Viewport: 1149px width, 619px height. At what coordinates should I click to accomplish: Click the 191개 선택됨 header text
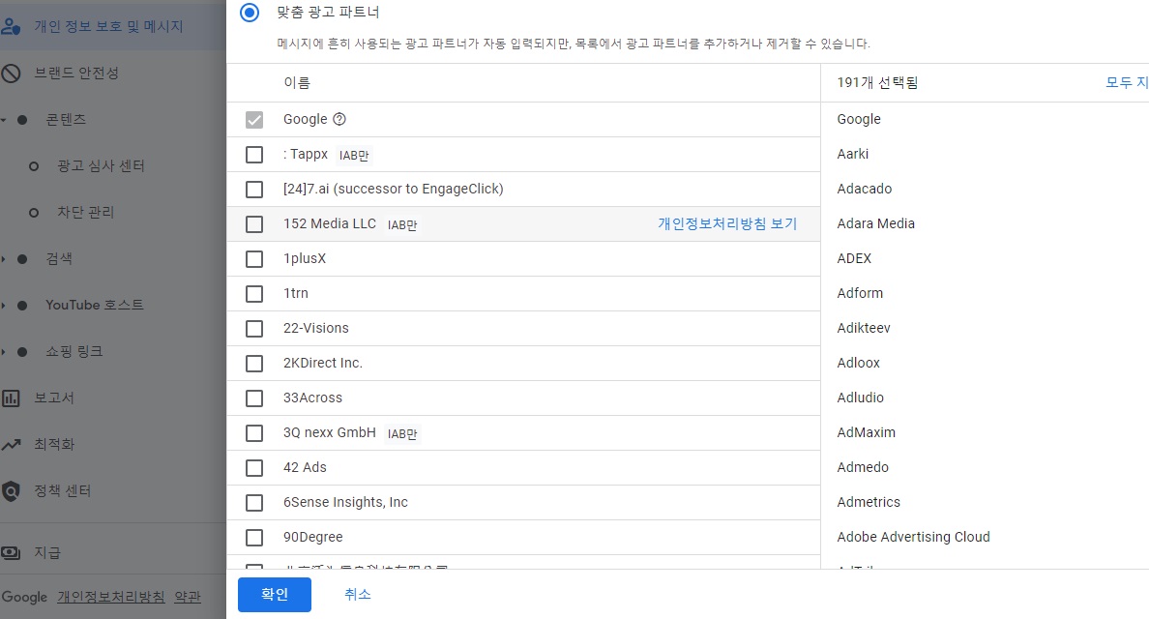[x=877, y=83]
